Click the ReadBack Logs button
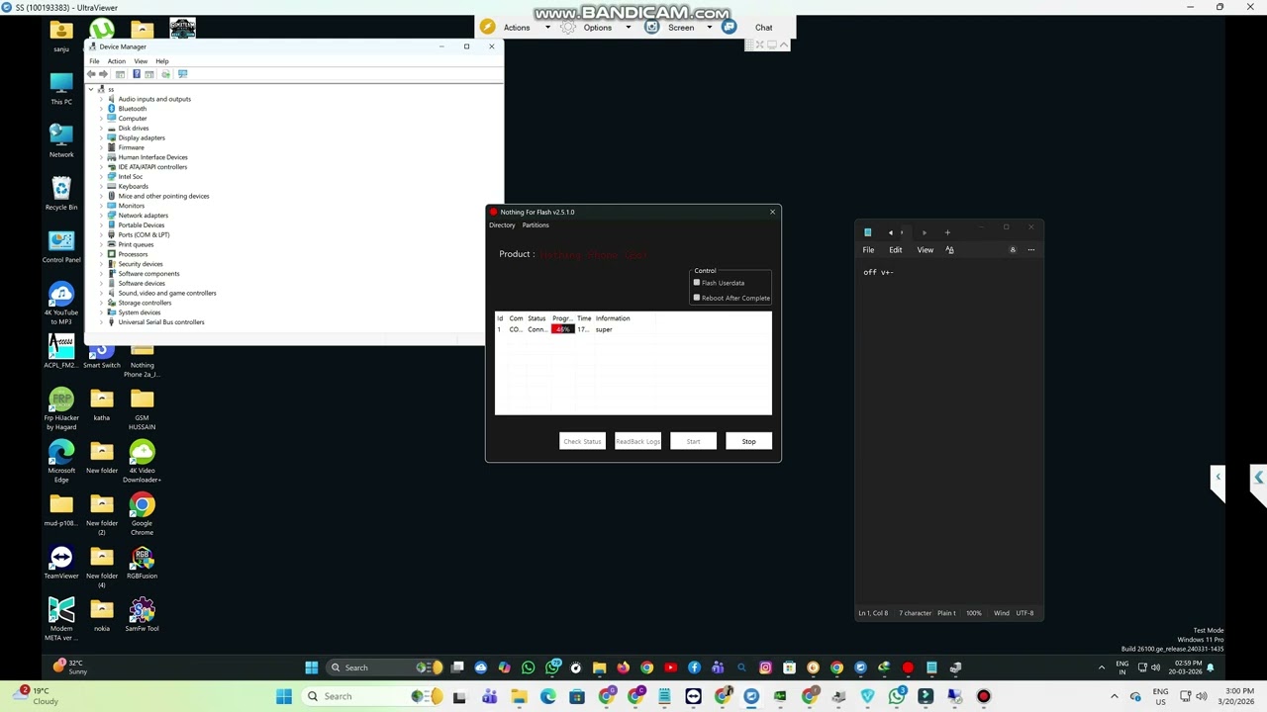 (637, 441)
